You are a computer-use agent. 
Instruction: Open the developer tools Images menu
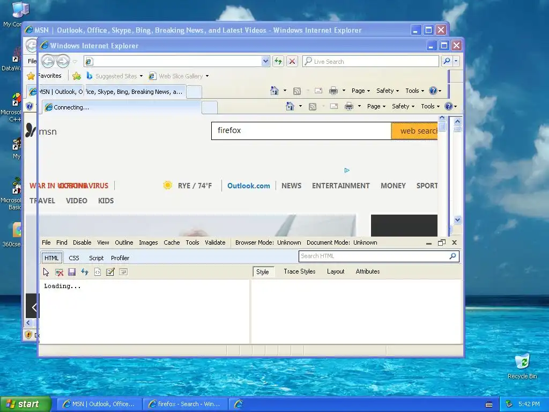point(149,242)
